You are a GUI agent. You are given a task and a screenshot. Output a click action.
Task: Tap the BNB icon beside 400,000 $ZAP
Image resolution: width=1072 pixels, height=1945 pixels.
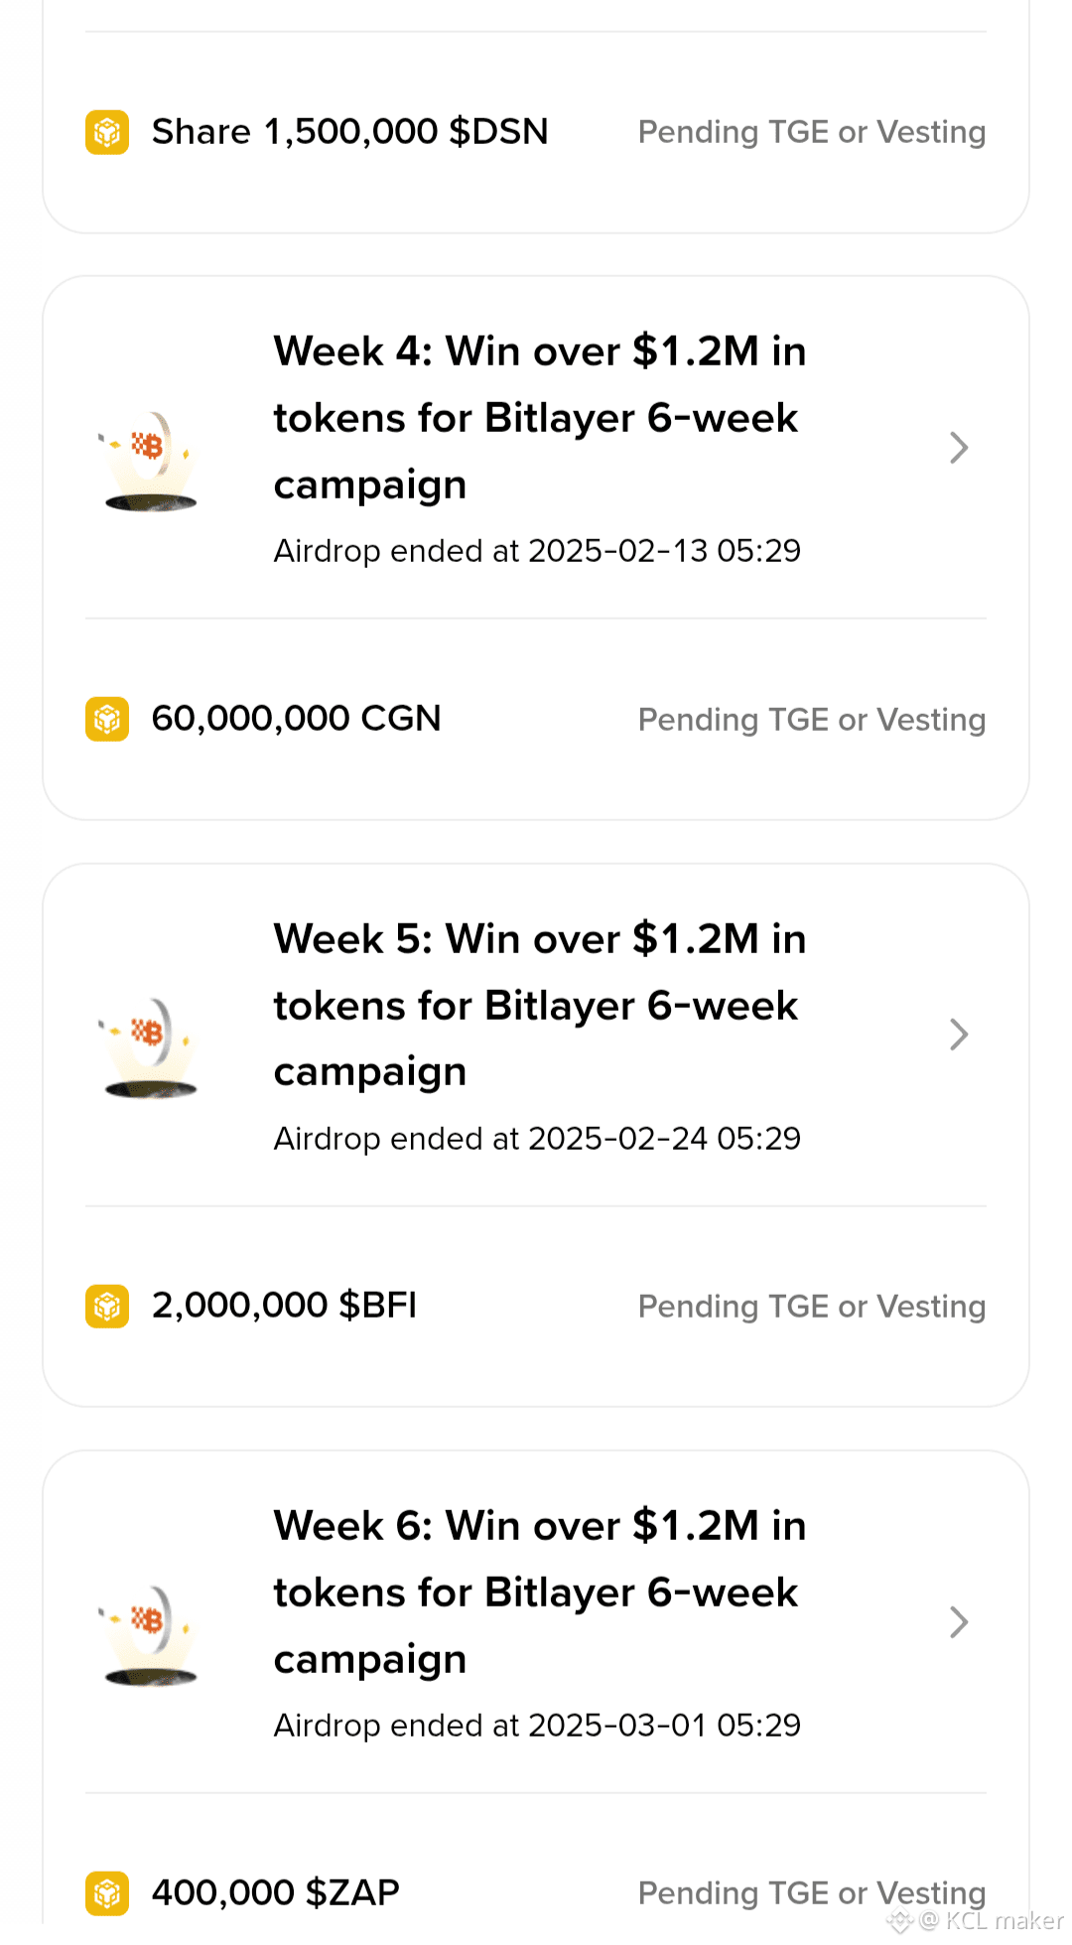pos(107,1893)
